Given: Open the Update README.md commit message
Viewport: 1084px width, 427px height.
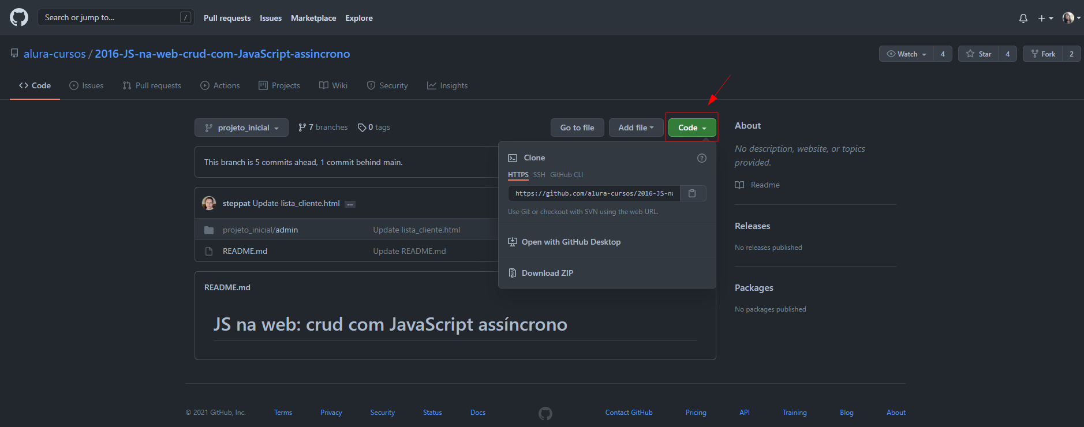Looking at the screenshot, I should (x=409, y=252).
